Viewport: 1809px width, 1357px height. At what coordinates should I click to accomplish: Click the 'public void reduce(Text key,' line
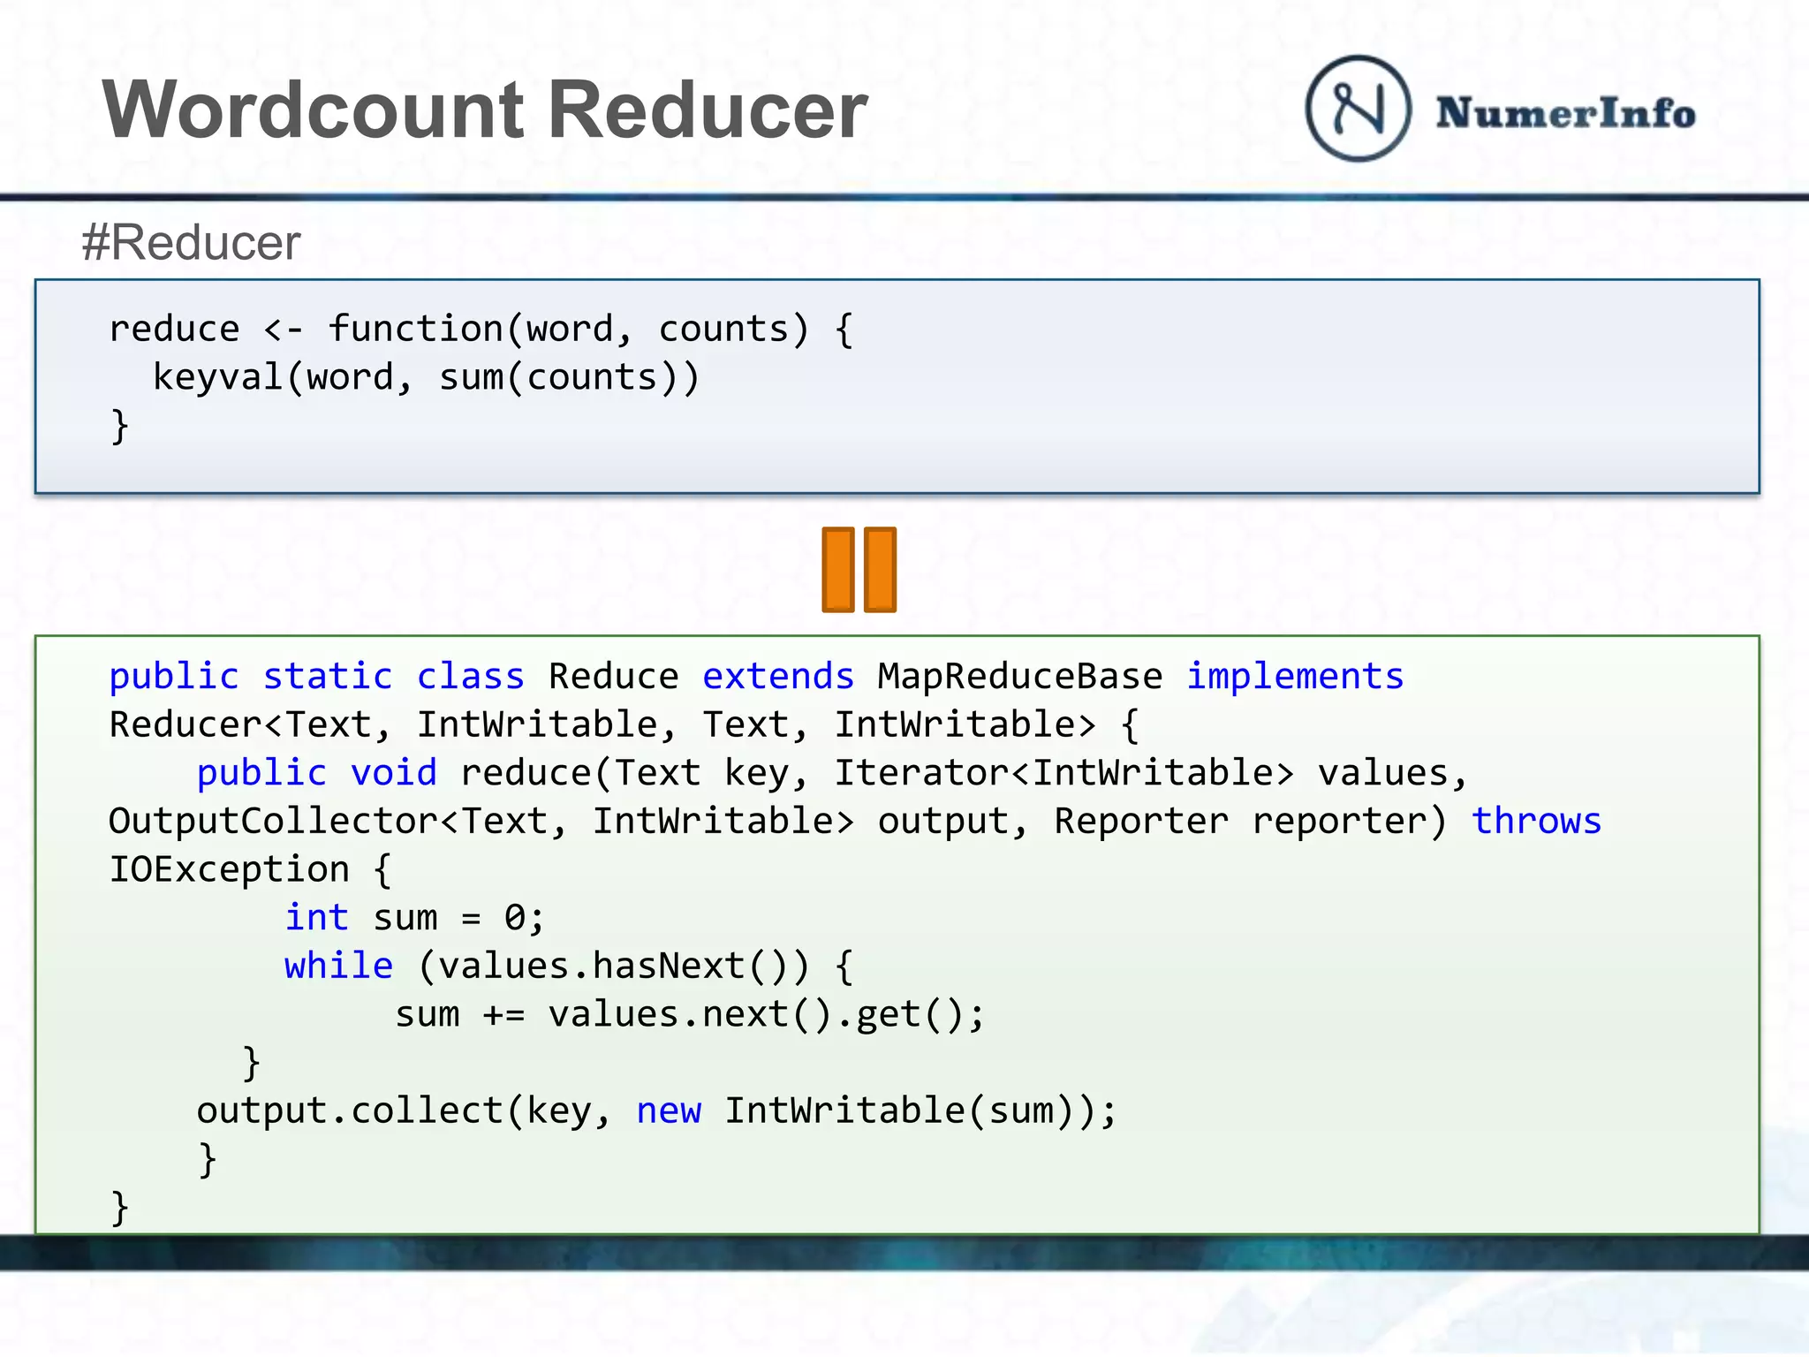coord(832,774)
